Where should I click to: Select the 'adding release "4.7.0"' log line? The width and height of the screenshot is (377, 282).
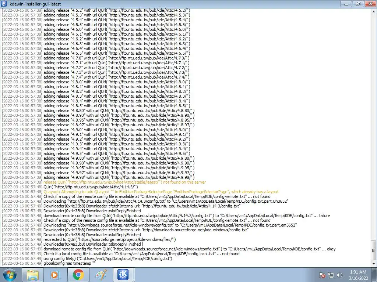tap(96, 58)
